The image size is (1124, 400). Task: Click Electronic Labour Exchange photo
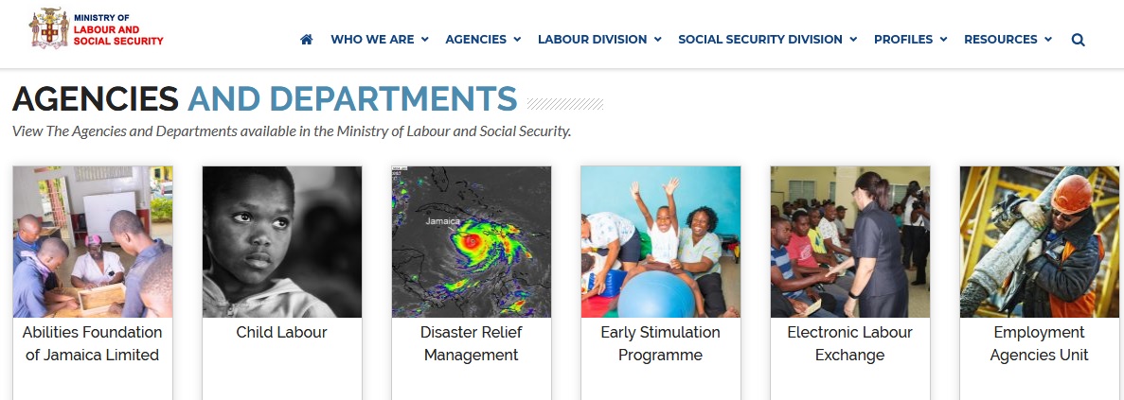[850, 241]
